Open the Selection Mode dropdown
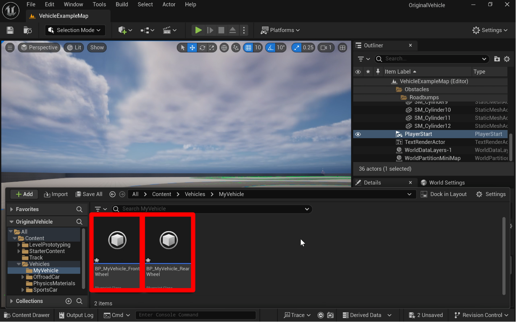Screen dimensions: 516x322 (75, 30)
